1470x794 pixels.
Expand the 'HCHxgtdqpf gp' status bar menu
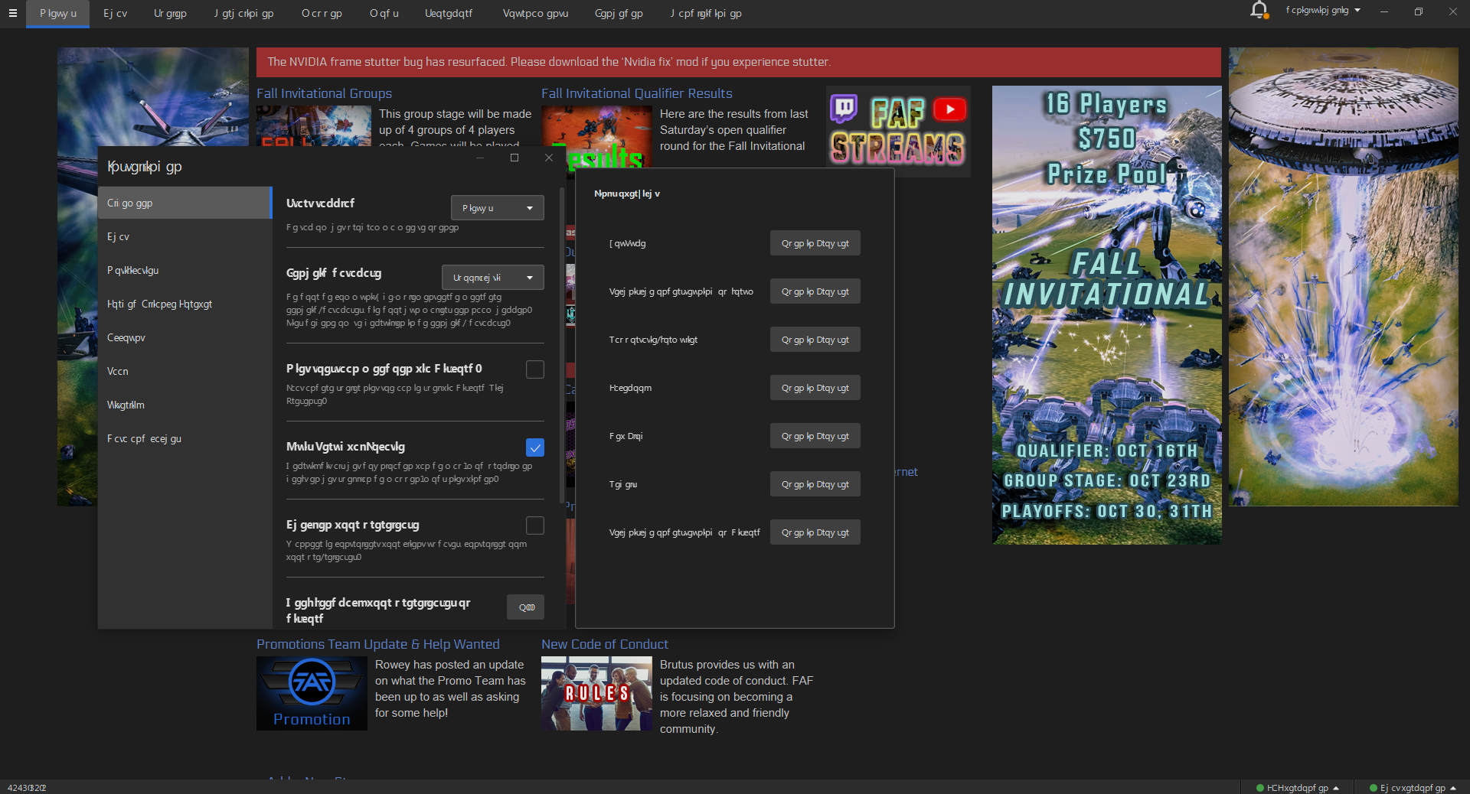[1298, 788]
